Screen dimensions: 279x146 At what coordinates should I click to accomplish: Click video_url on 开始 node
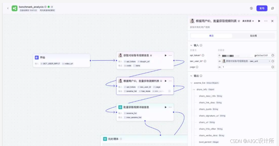tap(68, 64)
